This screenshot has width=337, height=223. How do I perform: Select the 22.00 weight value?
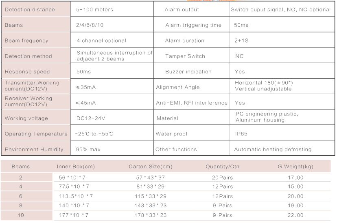pos(295,215)
